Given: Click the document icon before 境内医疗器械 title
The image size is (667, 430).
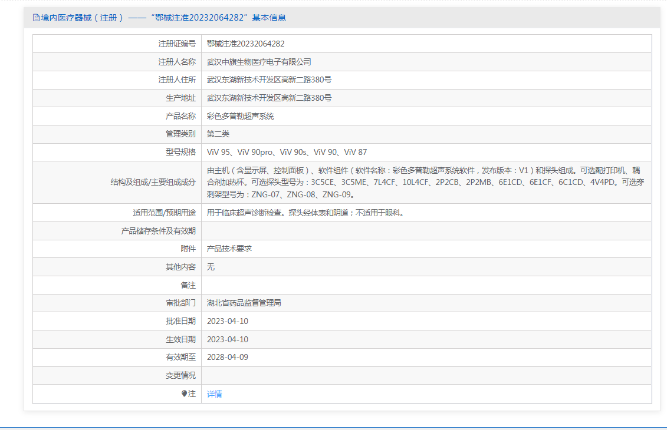Looking at the screenshot, I should (36, 18).
